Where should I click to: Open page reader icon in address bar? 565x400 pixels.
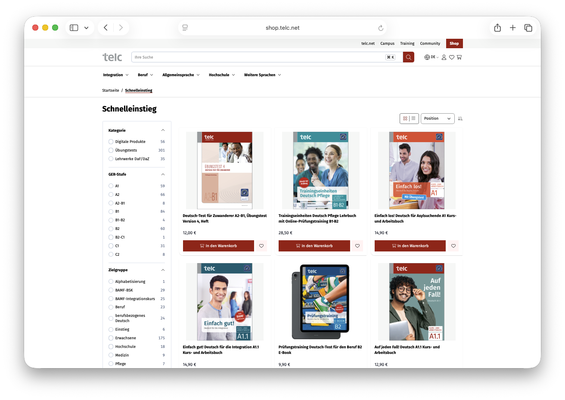coord(185,28)
